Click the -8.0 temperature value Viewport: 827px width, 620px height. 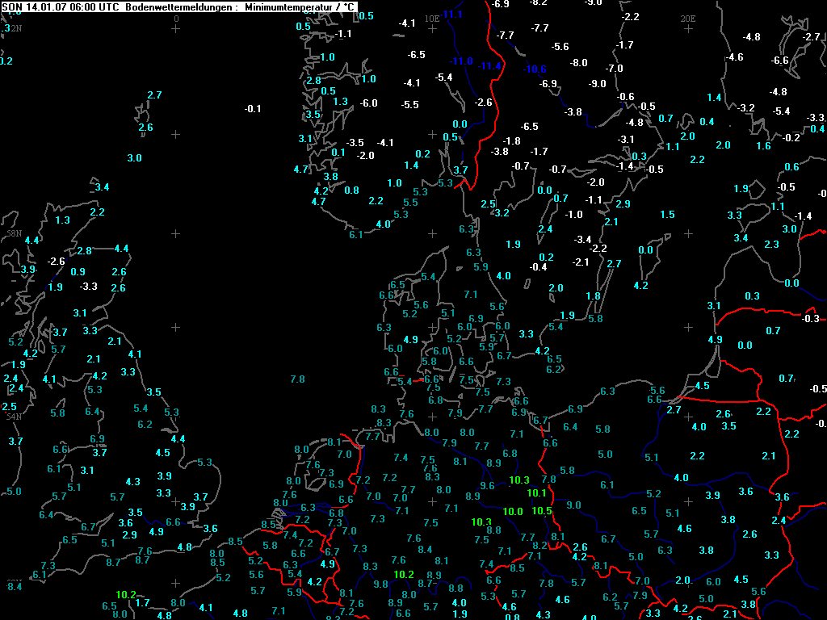pyautogui.click(x=579, y=63)
